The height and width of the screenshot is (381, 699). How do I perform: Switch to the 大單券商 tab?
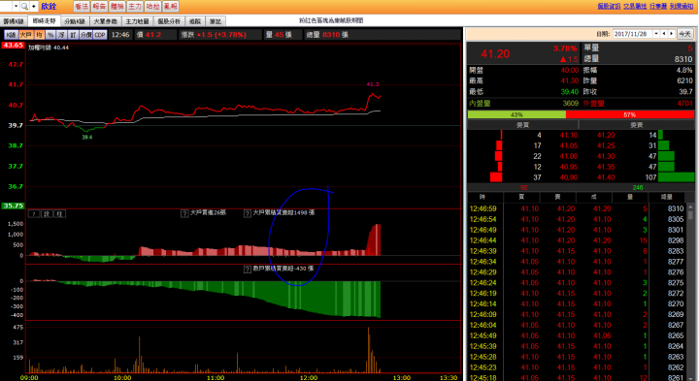105,21
